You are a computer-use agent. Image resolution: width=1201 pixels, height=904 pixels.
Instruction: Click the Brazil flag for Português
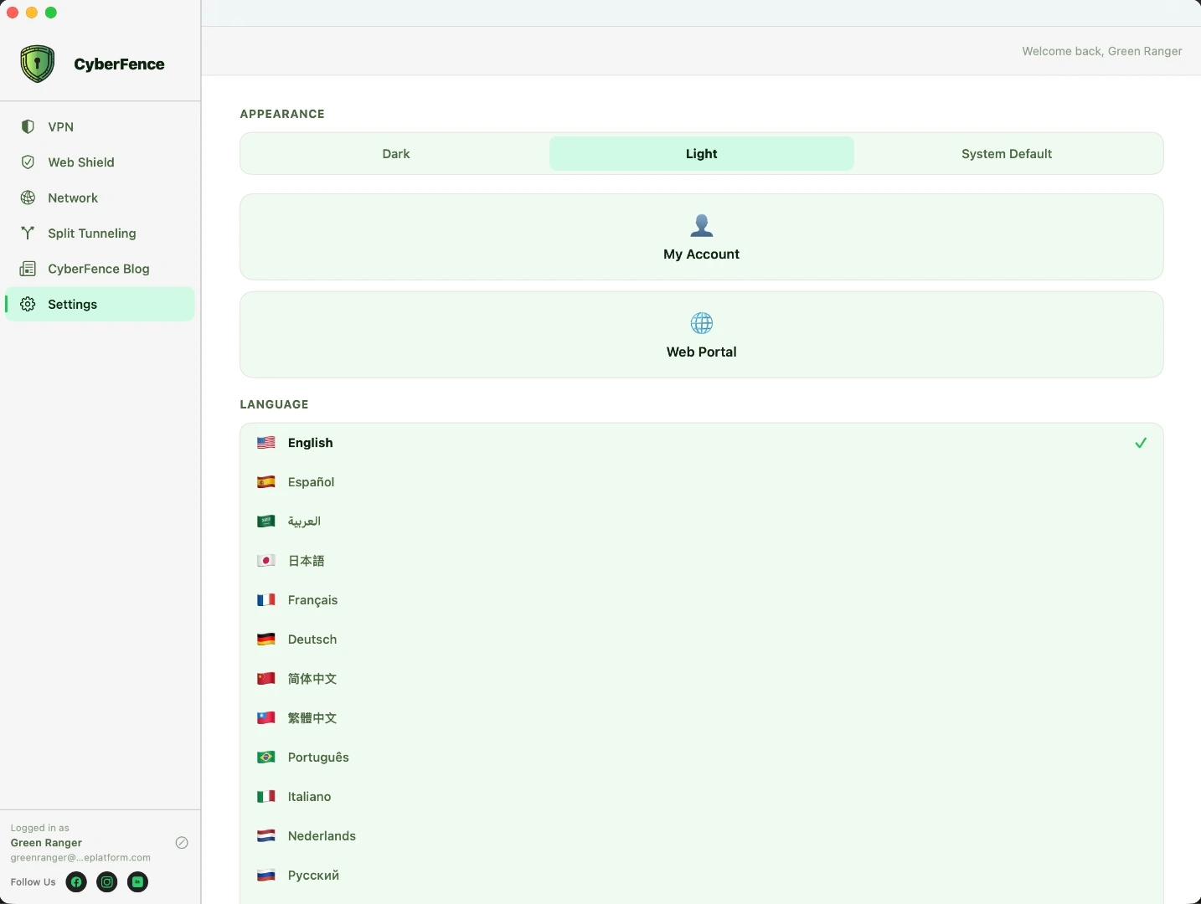click(x=266, y=758)
